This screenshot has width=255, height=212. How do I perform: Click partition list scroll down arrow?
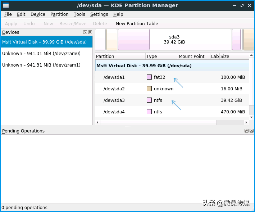[x=251, y=117]
